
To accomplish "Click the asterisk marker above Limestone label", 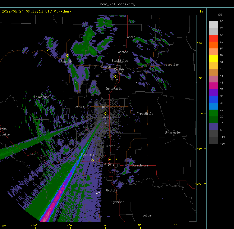I will click(x=42, y=94).
